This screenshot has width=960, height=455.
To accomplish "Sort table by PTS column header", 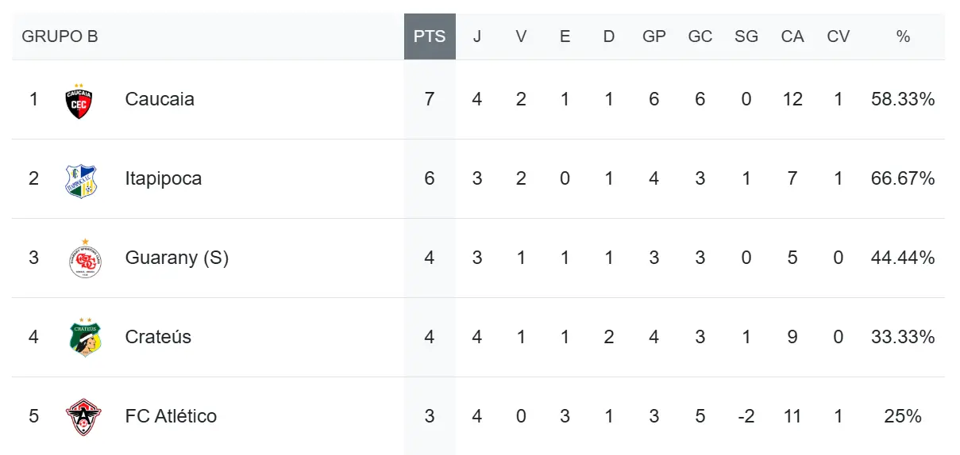I will coord(430,36).
